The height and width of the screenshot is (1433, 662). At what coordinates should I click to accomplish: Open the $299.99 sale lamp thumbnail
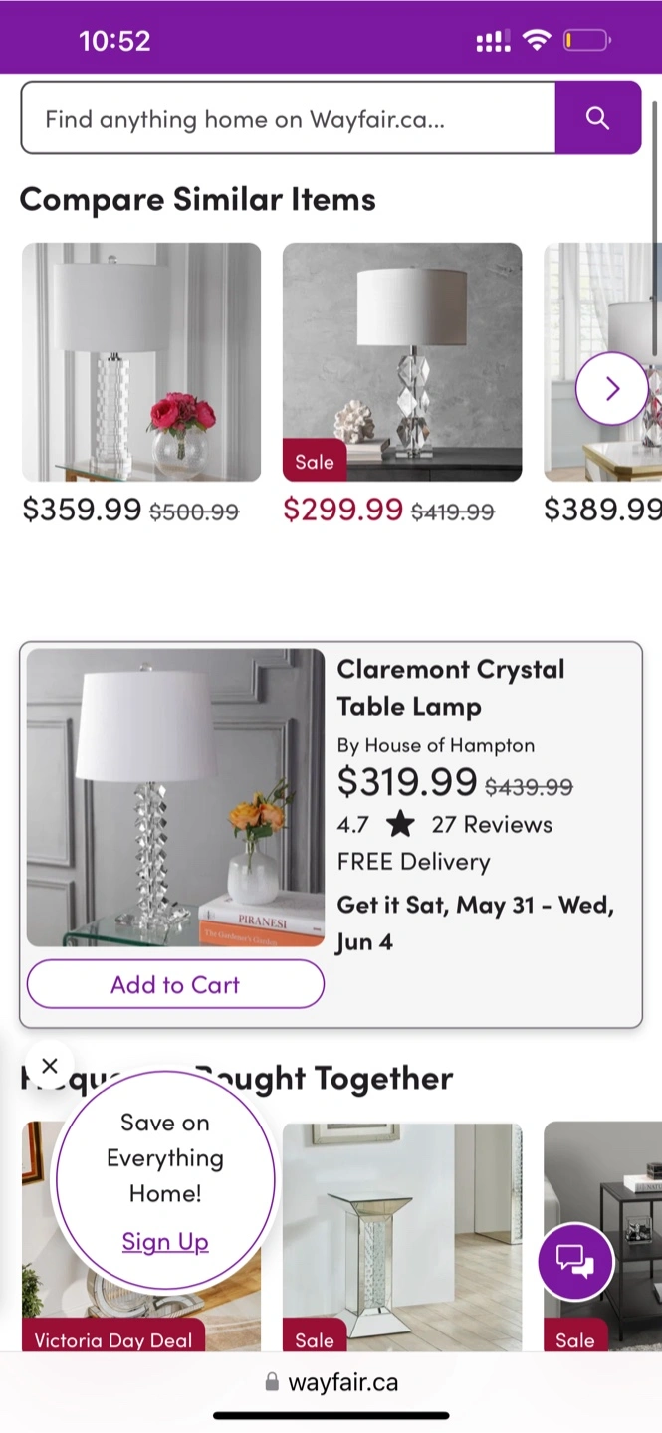click(x=402, y=362)
